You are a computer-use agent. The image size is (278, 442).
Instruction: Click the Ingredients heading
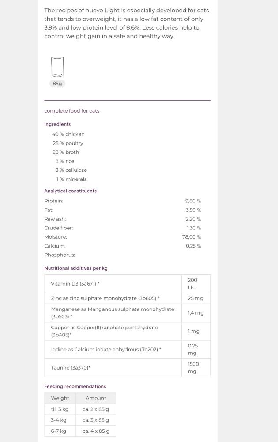tap(57, 124)
